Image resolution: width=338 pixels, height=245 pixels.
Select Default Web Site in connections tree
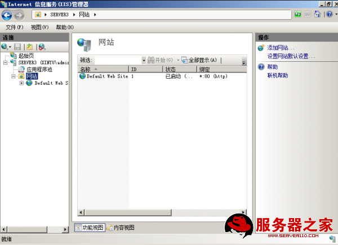(x=51, y=83)
